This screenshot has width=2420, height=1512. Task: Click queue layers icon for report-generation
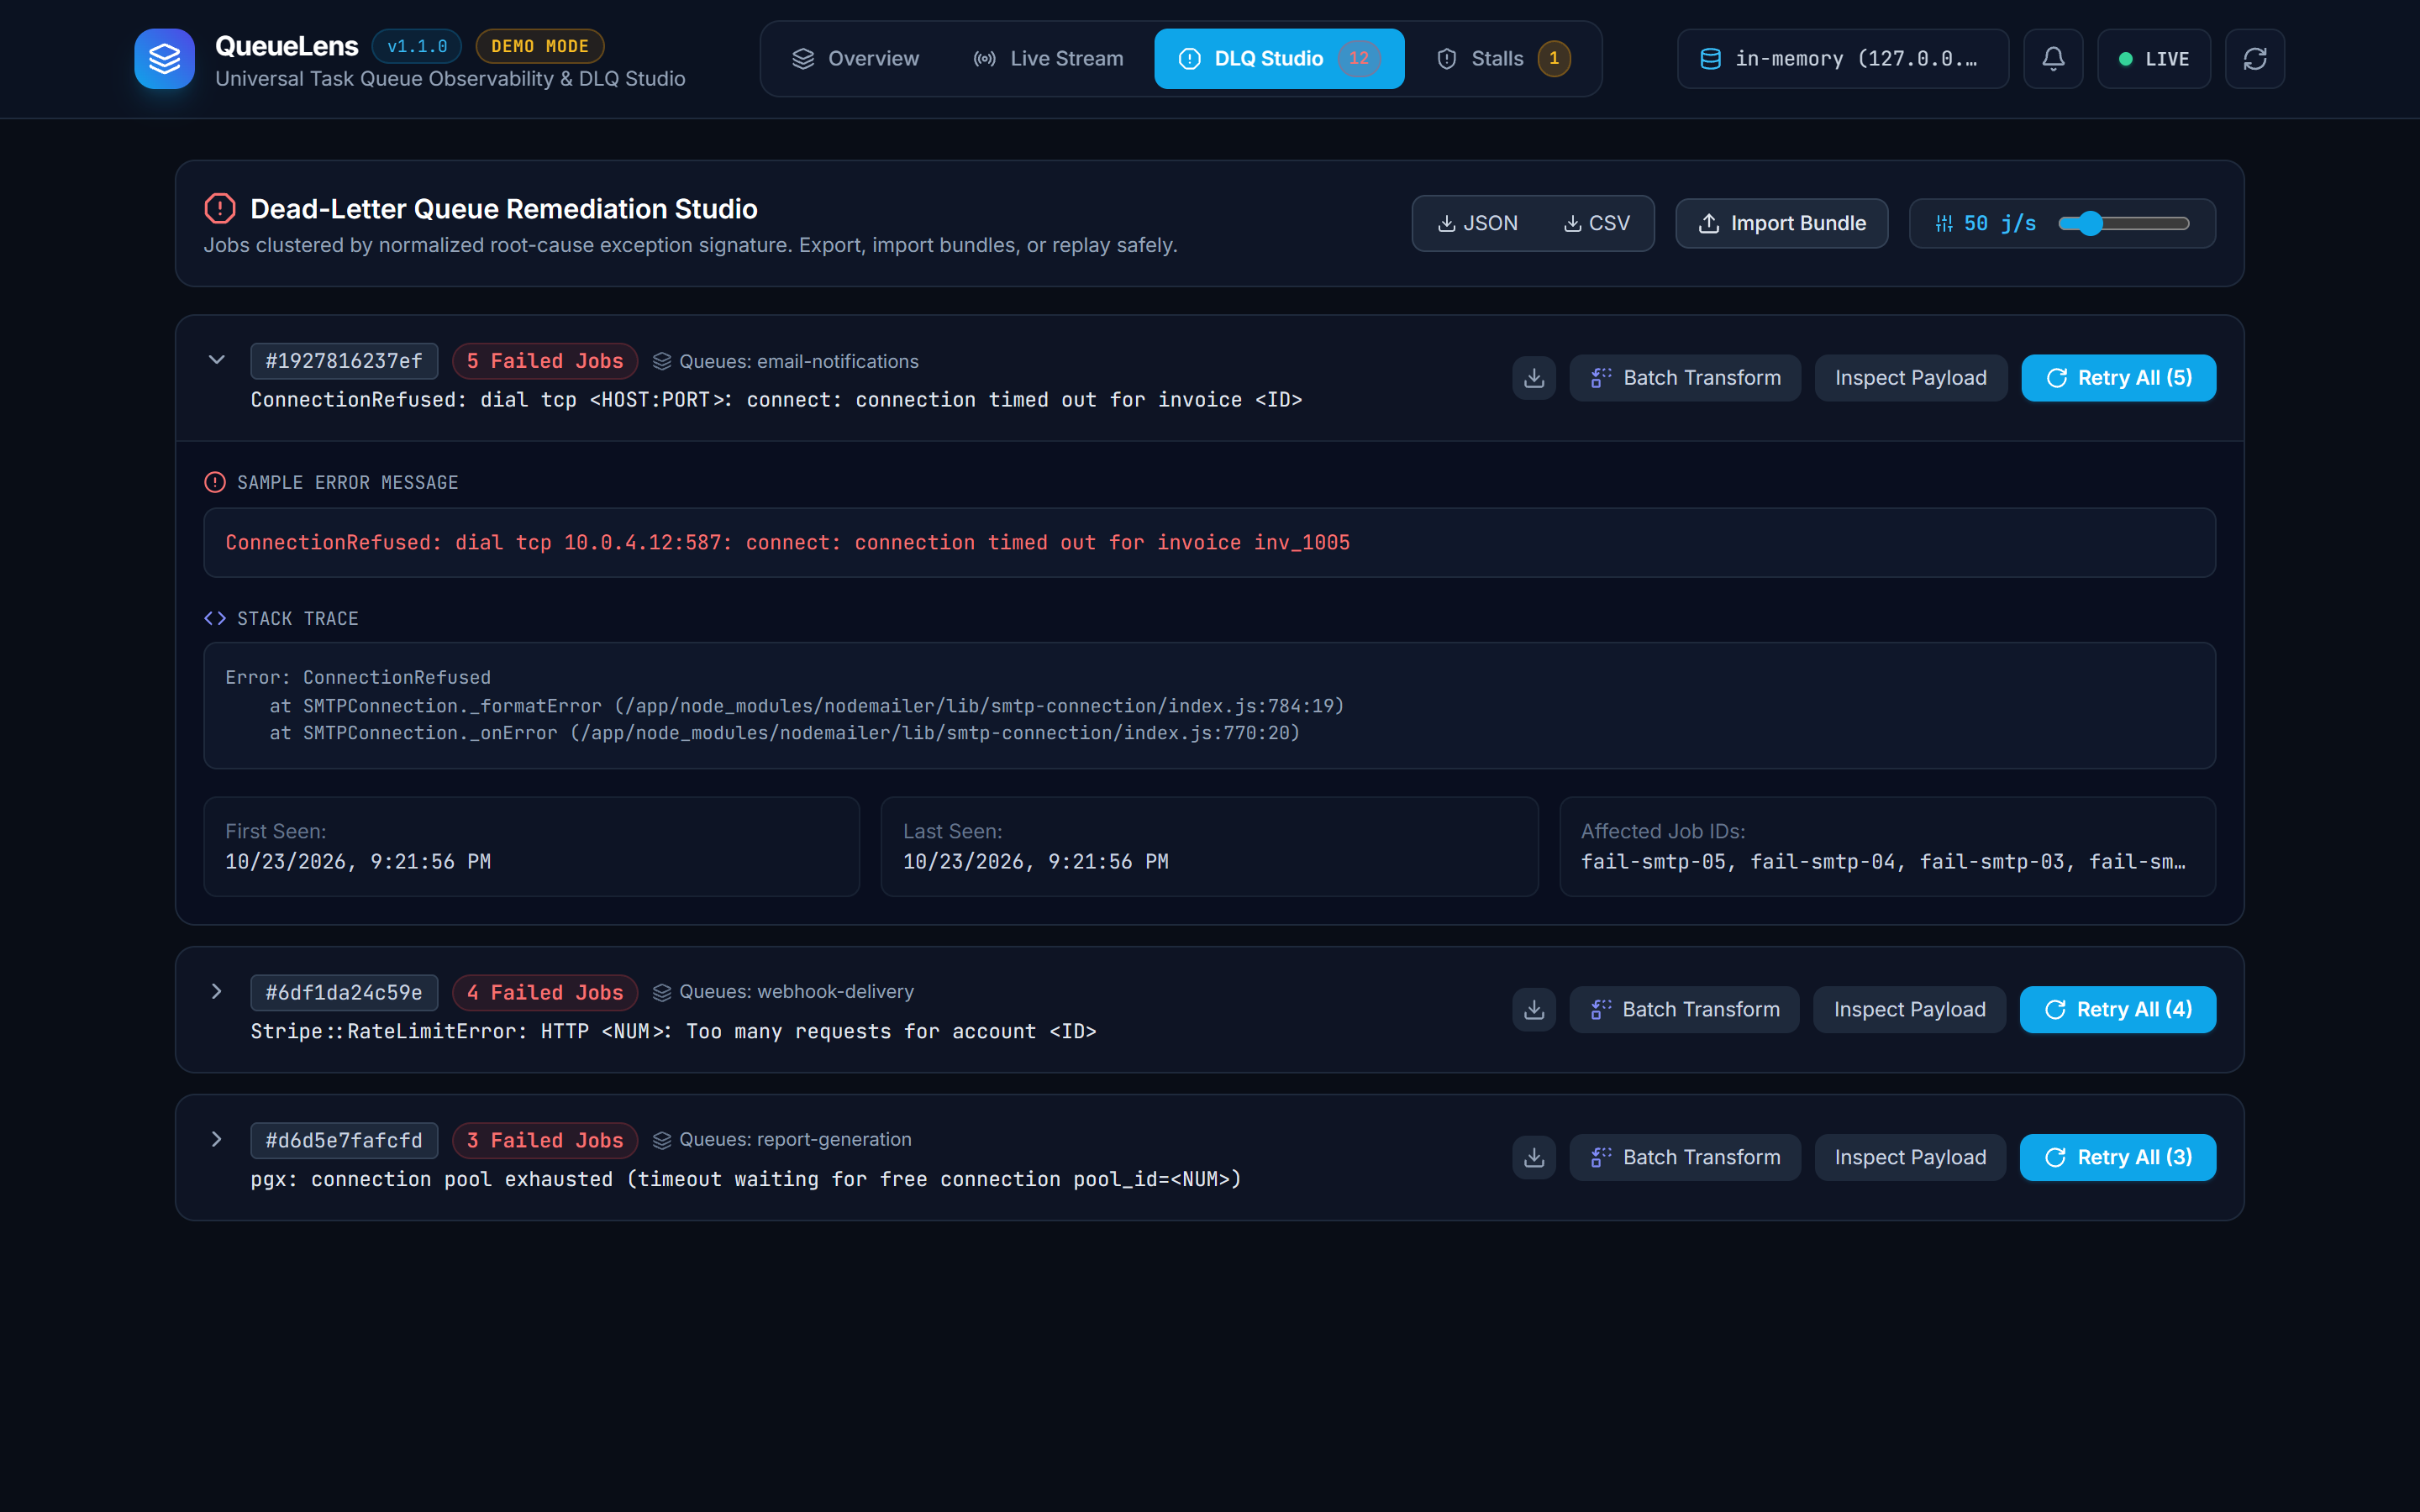[x=662, y=1140]
